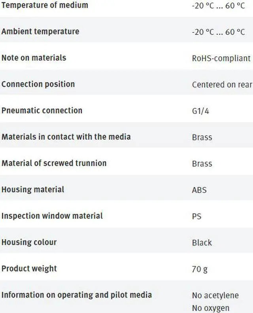Click the '70 g' product weight value
Viewport: 253px width, 313px height.
click(200, 269)
